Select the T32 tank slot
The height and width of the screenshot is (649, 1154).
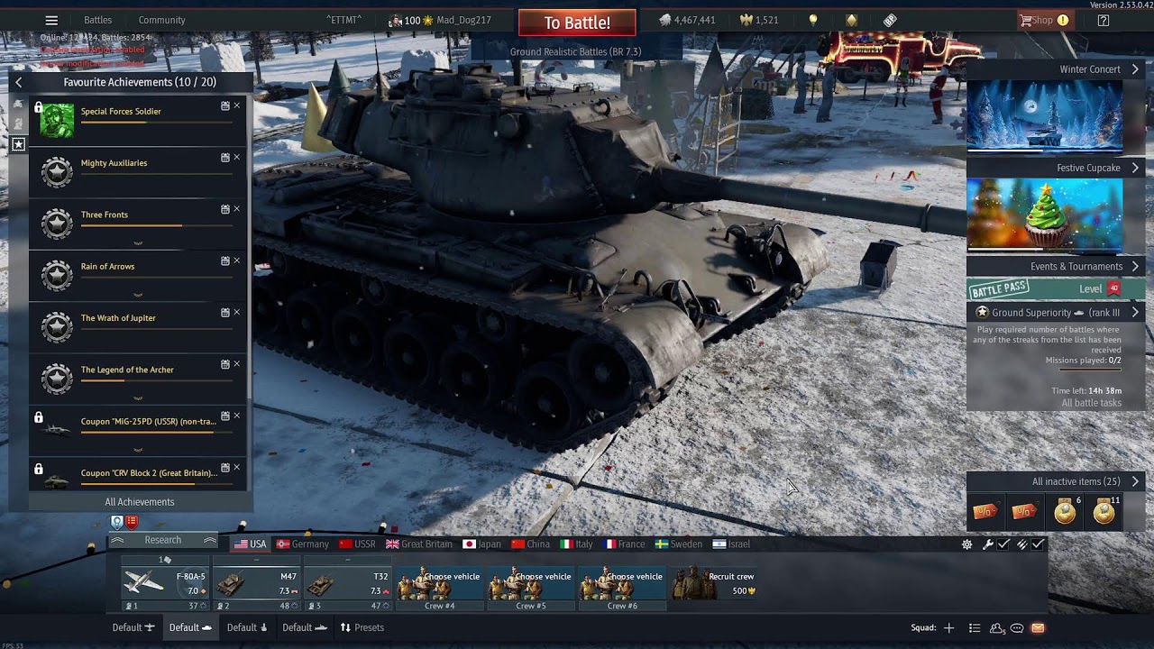348,585
